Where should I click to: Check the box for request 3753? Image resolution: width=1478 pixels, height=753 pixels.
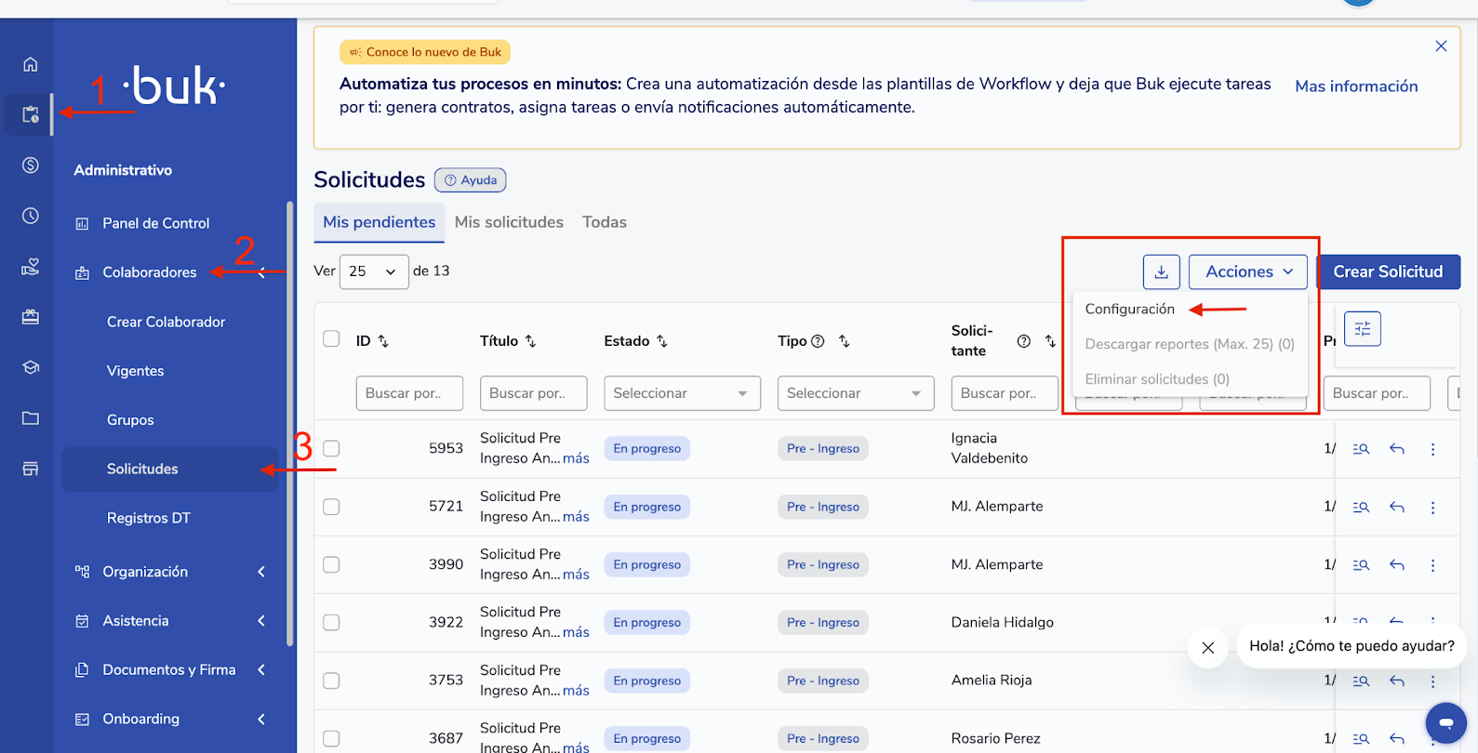(331, 680)
